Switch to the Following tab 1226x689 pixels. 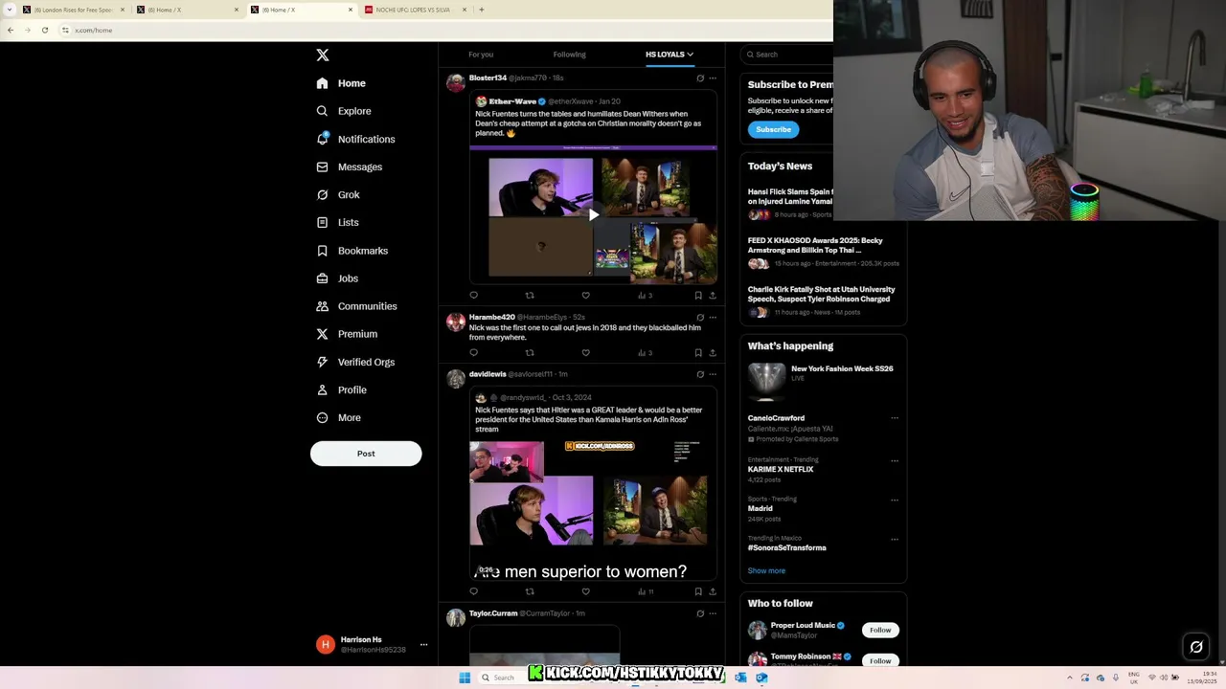(569, 55)
